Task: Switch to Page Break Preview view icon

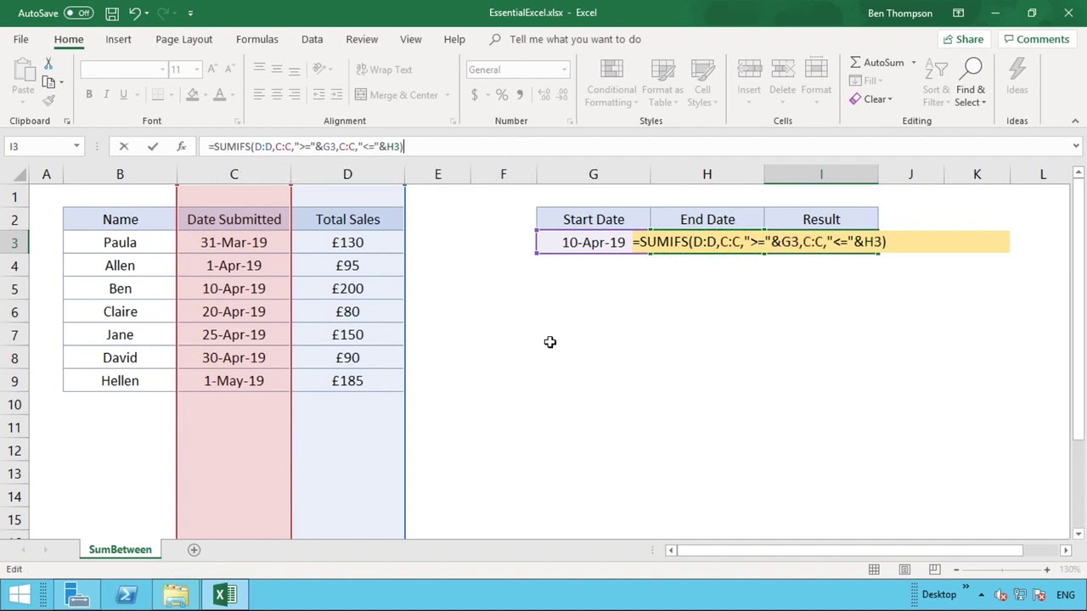Action: (935, 569)
